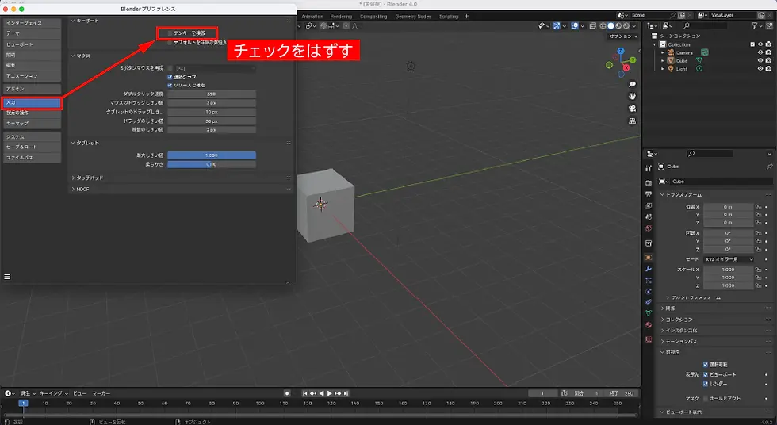Viewport: 777px width, 425px height.
Task: Open the Texture checker tab
Action: [649, 339]
